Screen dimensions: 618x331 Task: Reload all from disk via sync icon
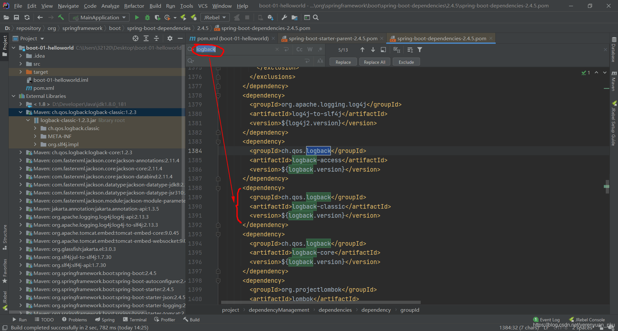tap(27, 17)
